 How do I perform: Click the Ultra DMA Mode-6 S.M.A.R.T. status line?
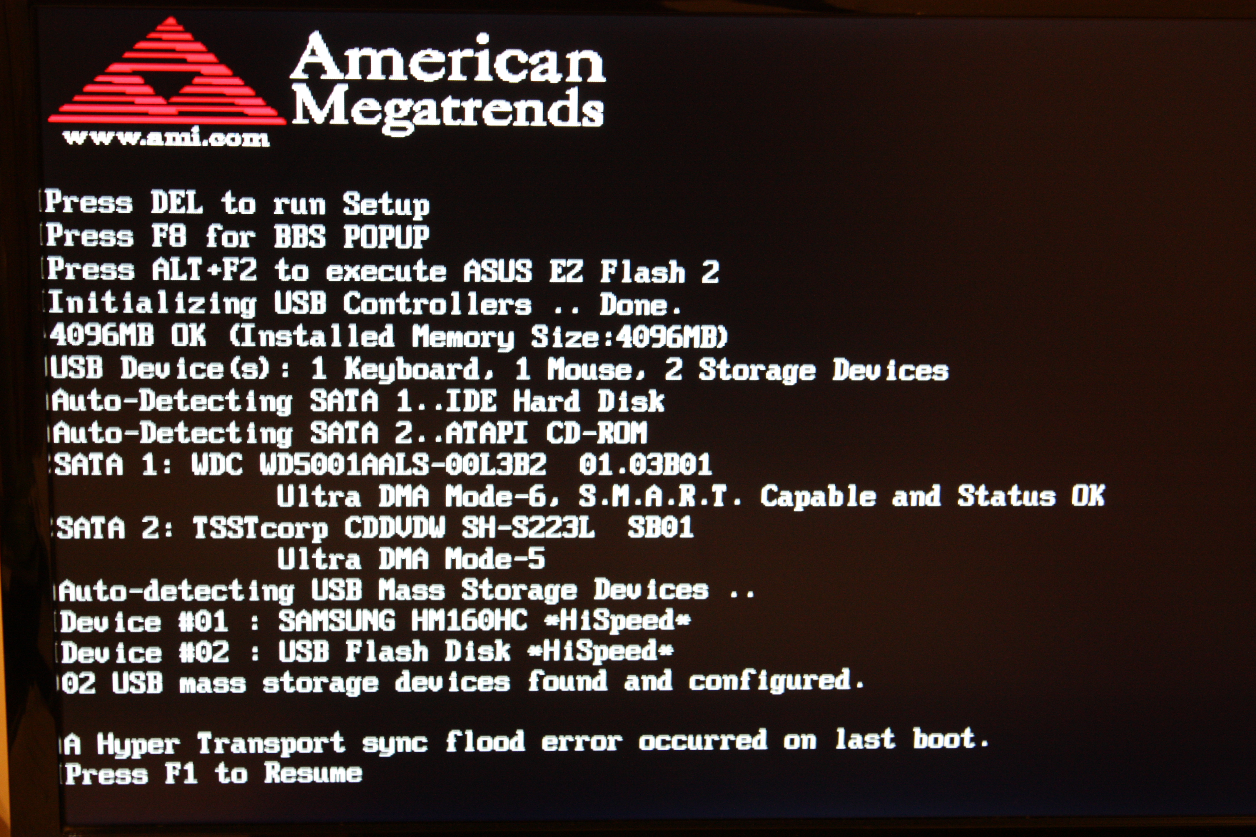point(691,496)
